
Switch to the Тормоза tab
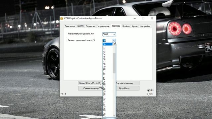(x=116, y=26)
